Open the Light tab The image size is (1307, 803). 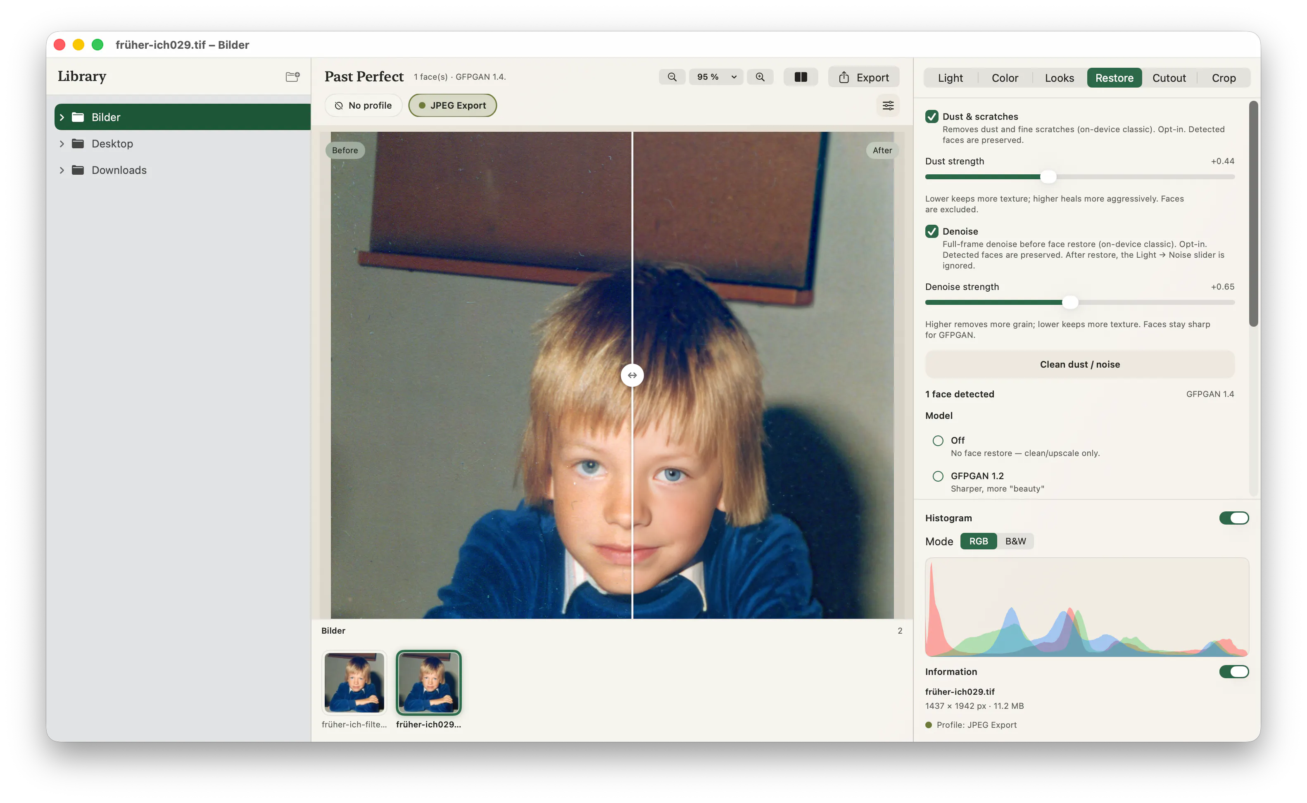pyautogui.click(x=950, y=78)
